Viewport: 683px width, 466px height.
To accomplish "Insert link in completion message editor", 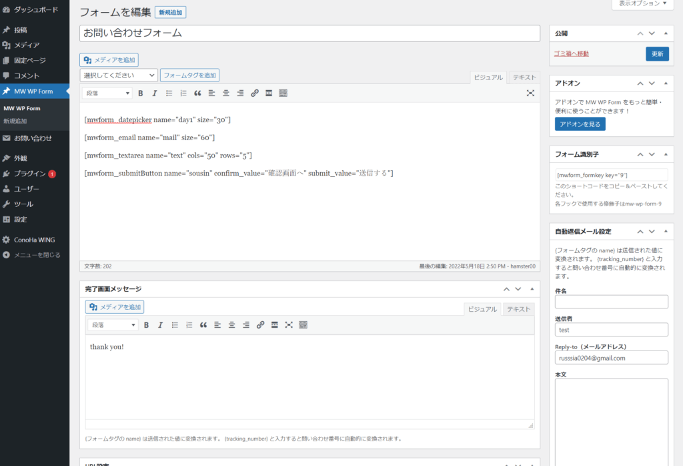I will click(x=261, y=325).
